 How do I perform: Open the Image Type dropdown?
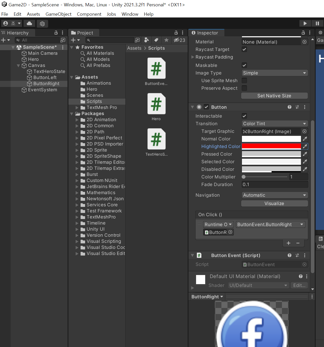click(275, 73)
